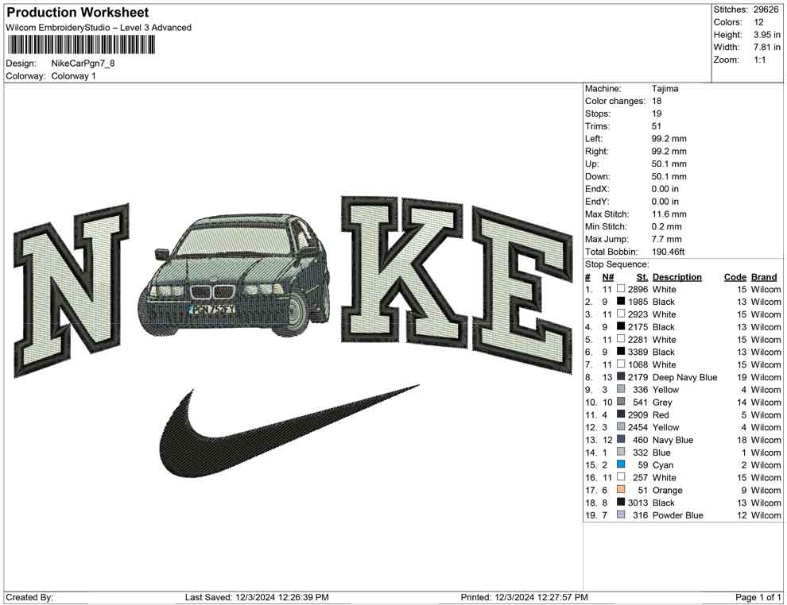
Task: Click the embroidered letter N
Action: tap(71, 290)
